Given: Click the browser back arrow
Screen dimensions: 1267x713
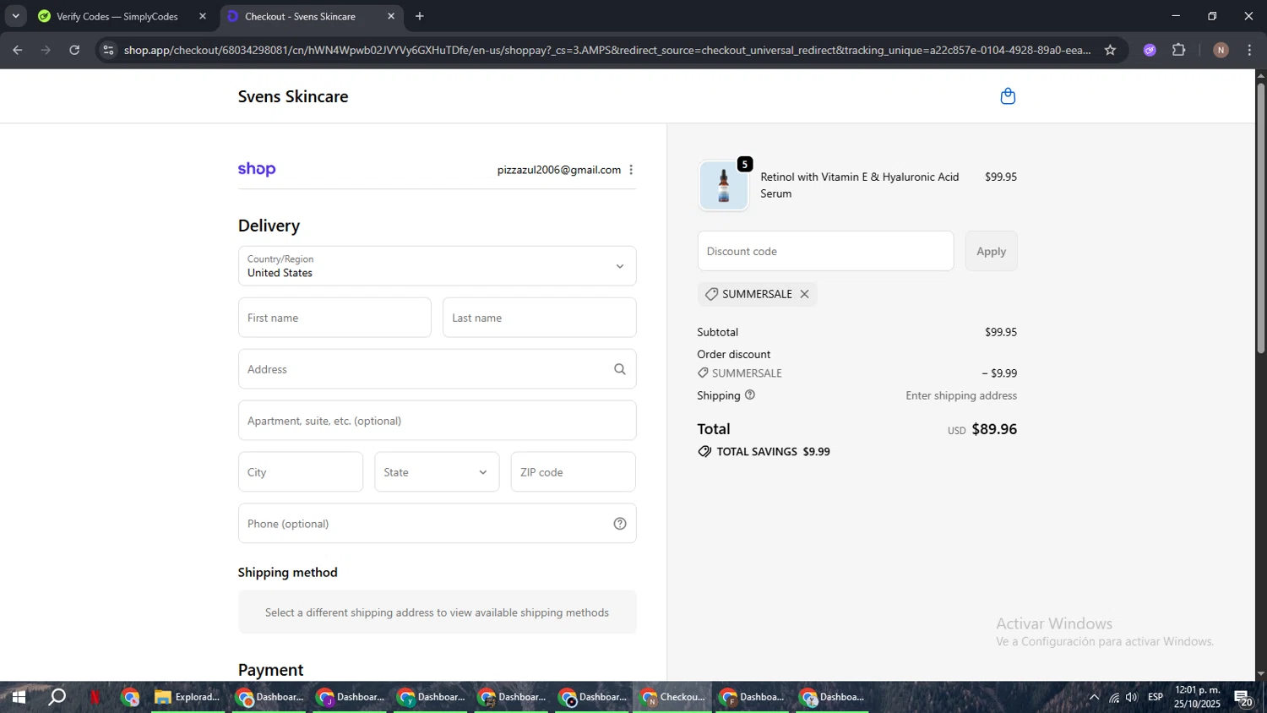Looking at the screenshot, I should pos(17,50).
